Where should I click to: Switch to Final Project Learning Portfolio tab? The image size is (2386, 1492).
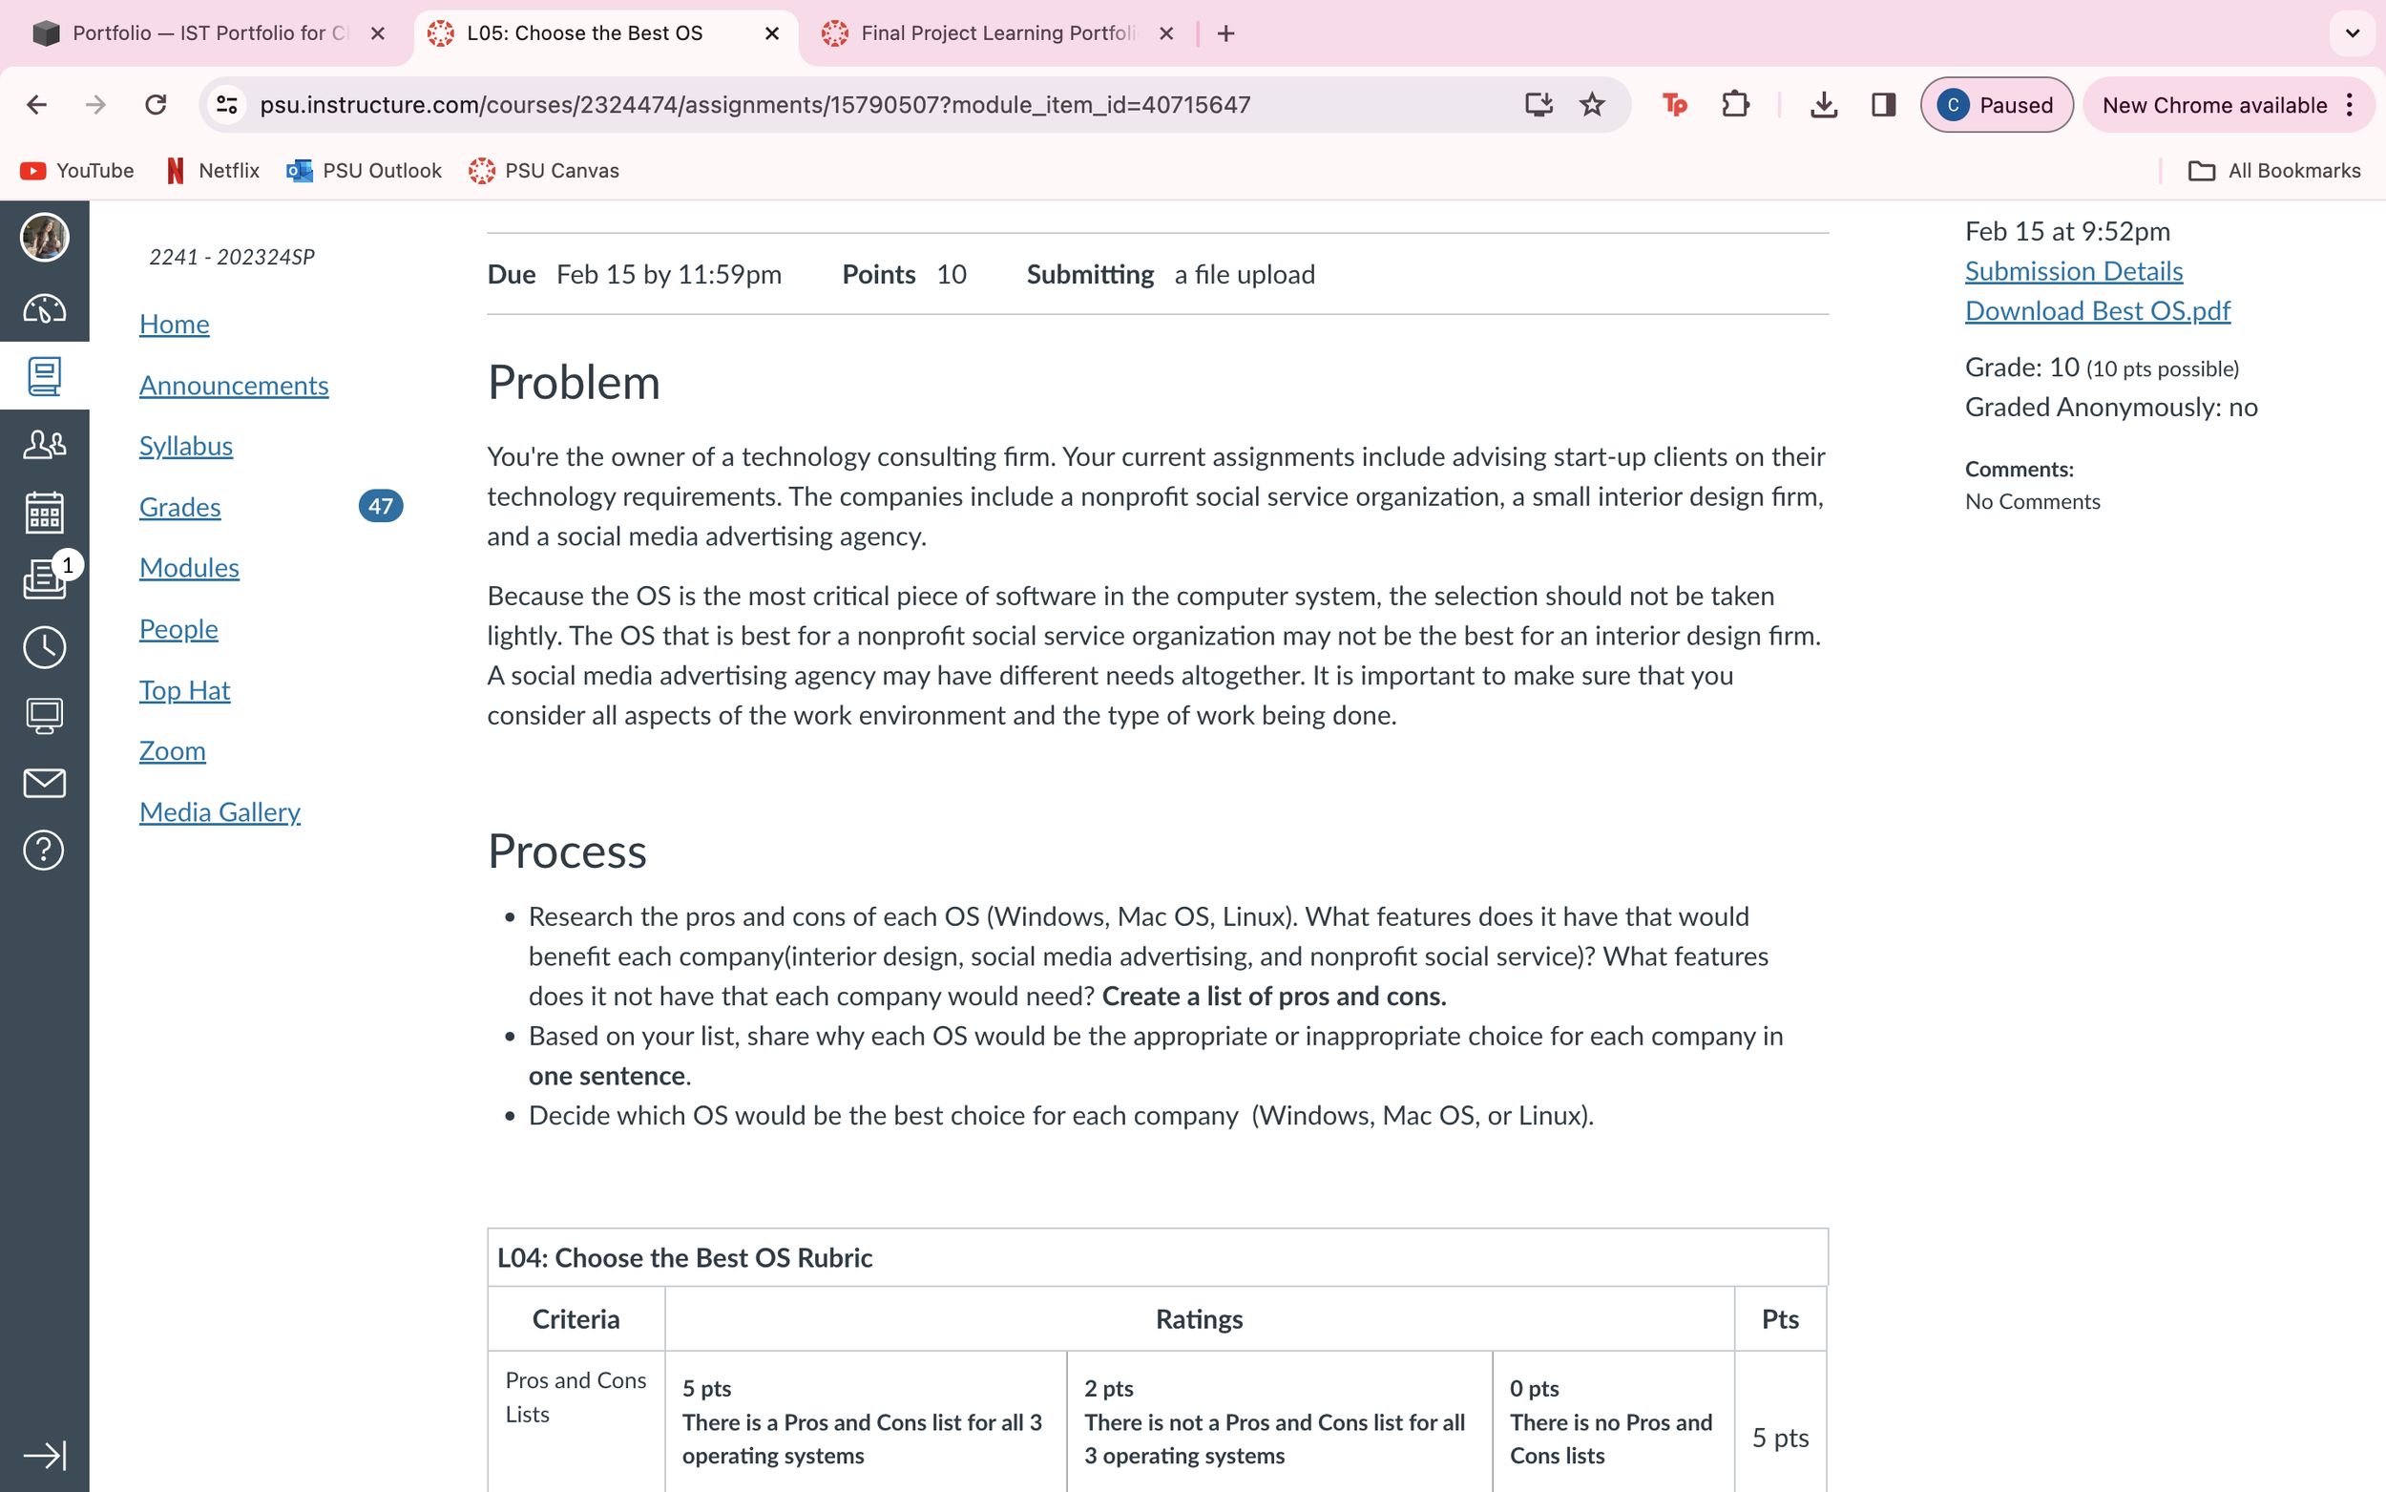(996, 33)
